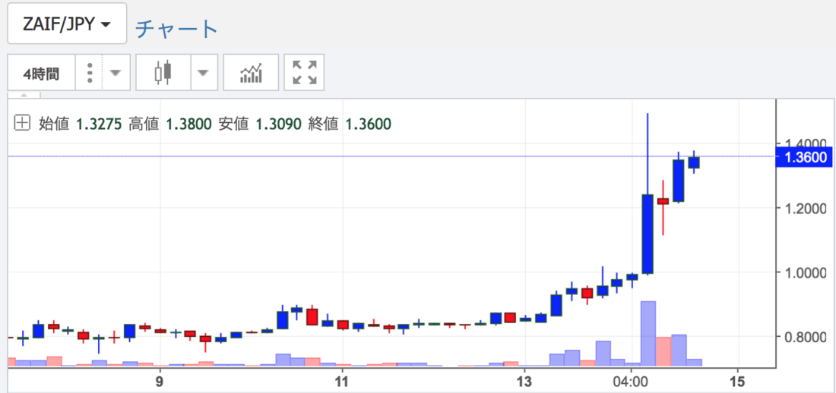Click the three-dot timeframe menu icon
The height and width of the screenshot is (393, 836).
90,73
